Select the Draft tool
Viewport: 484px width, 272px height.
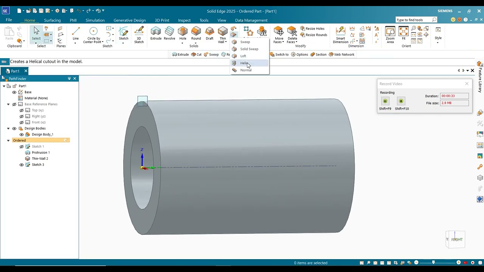click(209, 33)
